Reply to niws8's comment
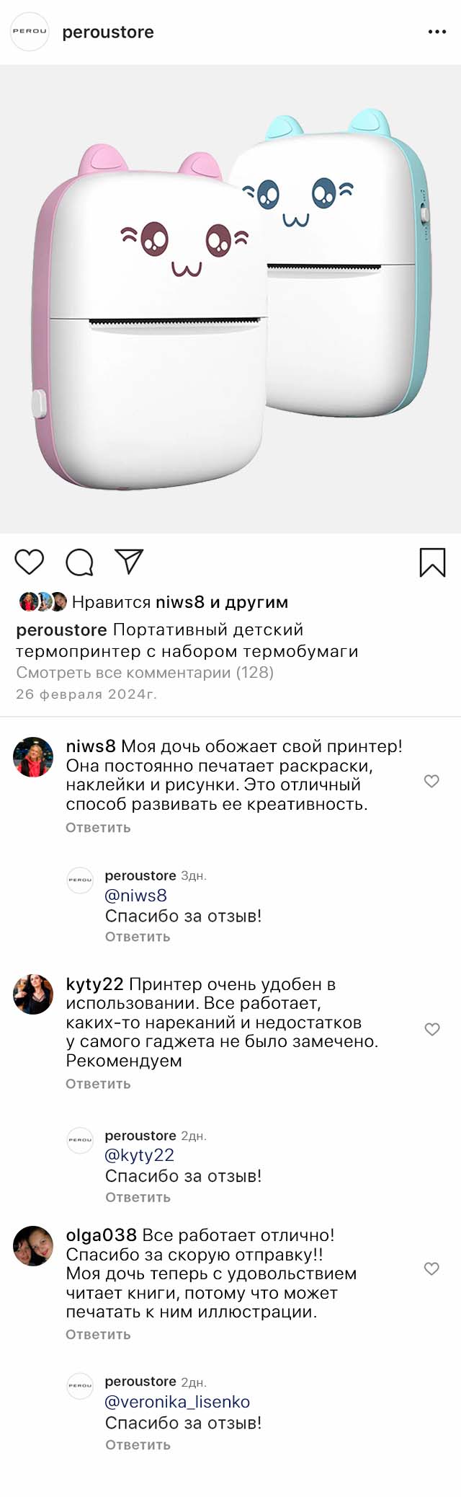This screenshot has height=1497, width=461. click(98, 827)
